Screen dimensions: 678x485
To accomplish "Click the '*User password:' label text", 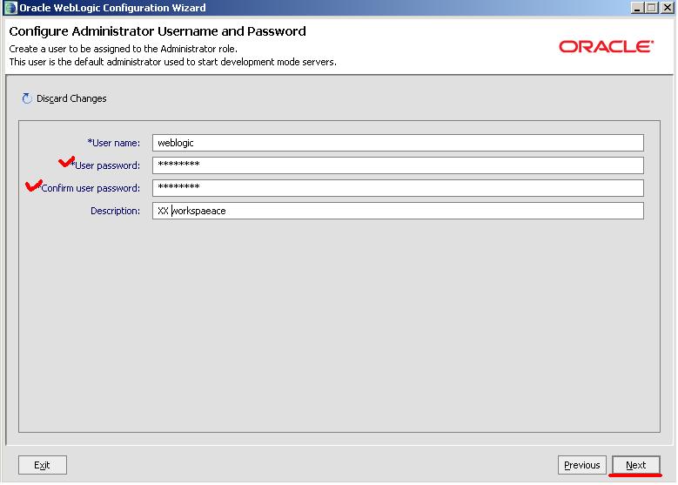I will pos(106,165).
